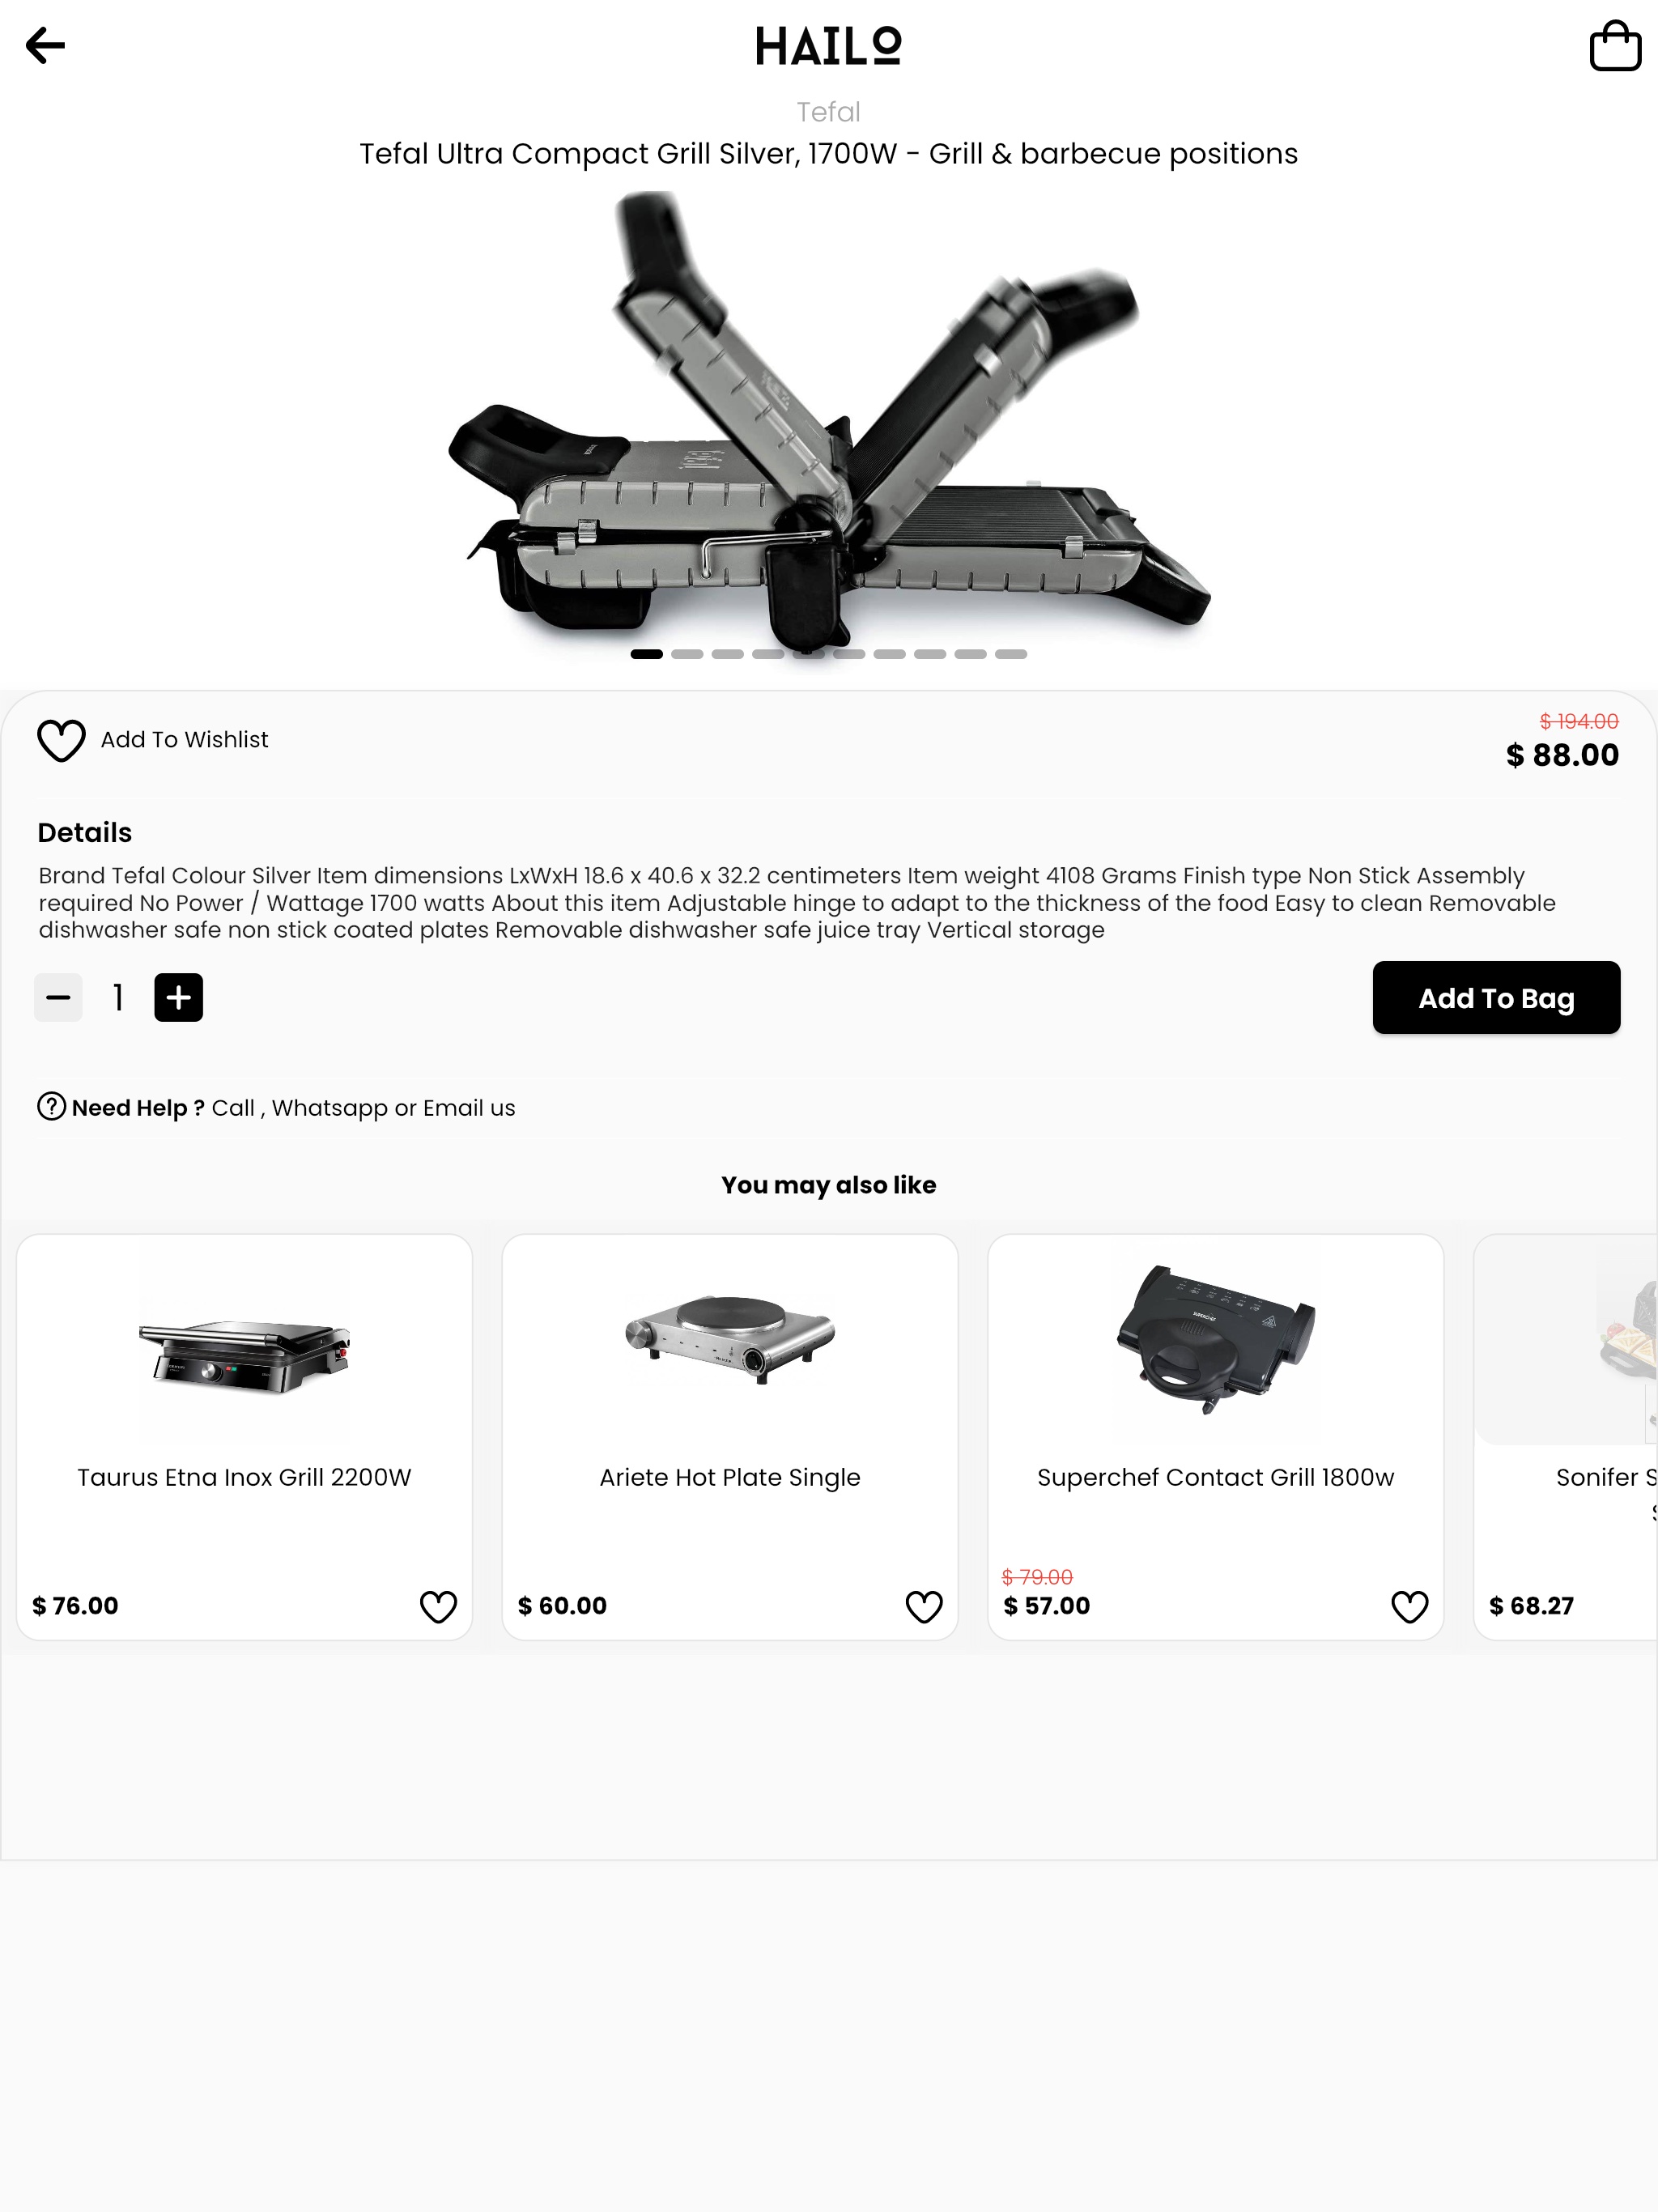Viewport: 1658px width, 2212px height.
Task: View the Superchef Contact Grill 1800w image
Action: (x=1216, y=1340)
